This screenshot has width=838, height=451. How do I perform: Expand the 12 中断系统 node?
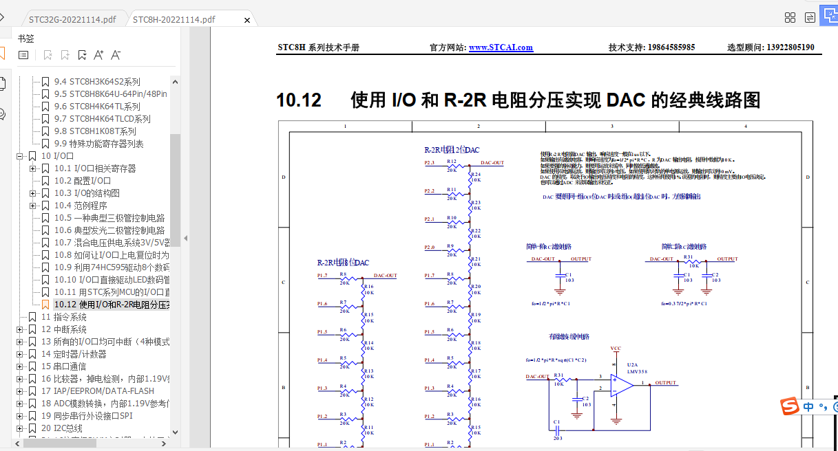click(19, 329)
